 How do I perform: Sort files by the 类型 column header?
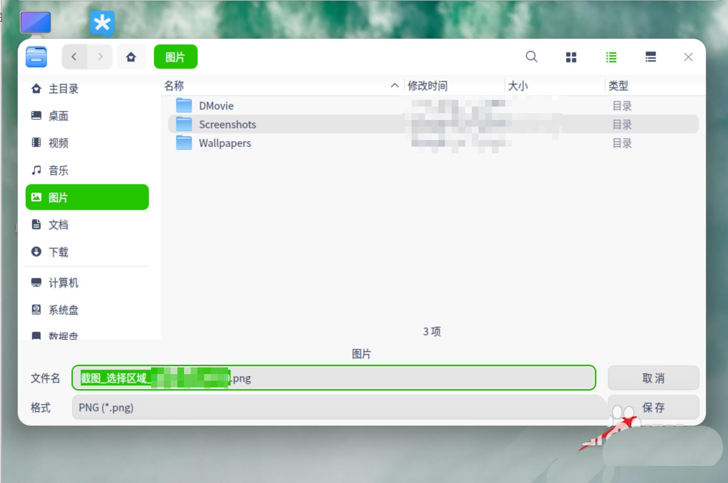654,86
